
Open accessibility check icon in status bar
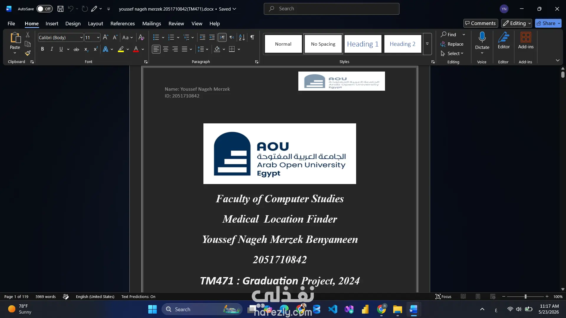(66, 297)
